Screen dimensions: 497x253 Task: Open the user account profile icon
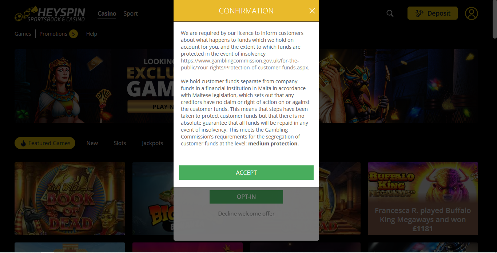coord(472,13)
